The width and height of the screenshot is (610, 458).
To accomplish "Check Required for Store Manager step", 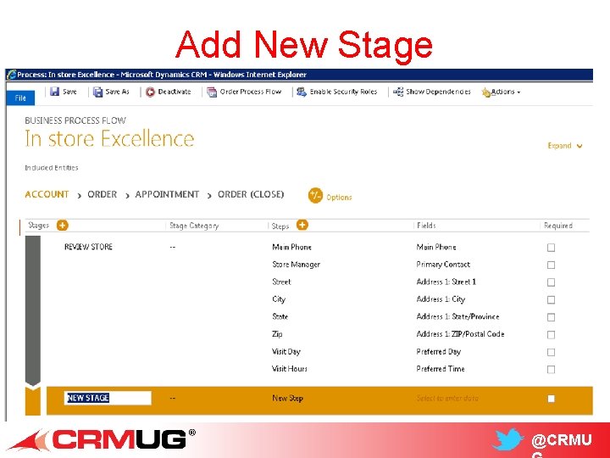I will 551,265.
